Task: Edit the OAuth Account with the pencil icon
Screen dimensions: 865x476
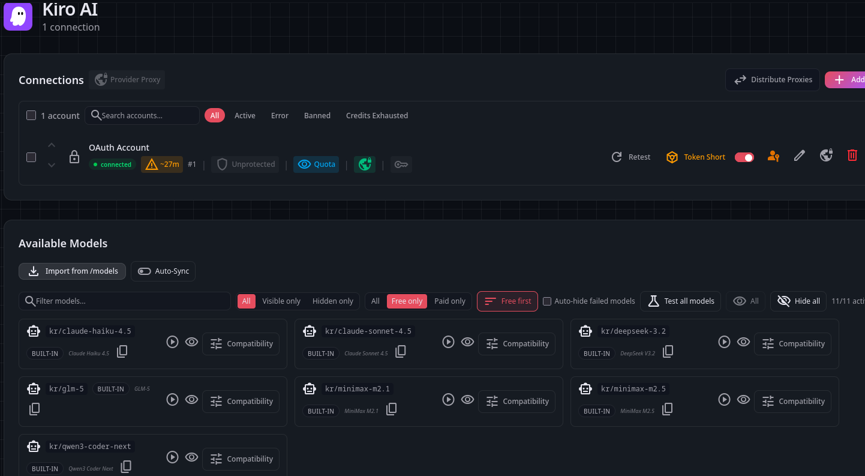Action: (x=799, y=156)
